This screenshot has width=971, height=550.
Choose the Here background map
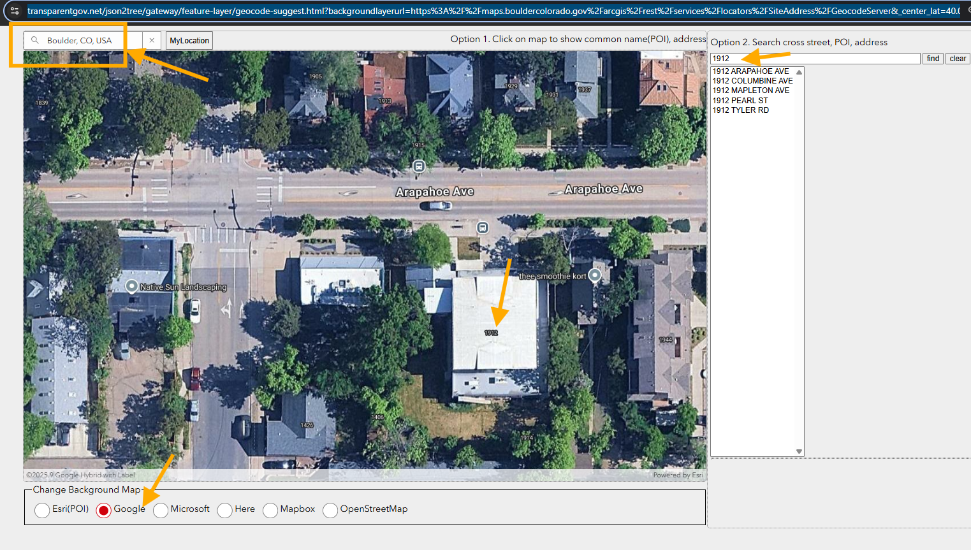click(x=225, y=510)
